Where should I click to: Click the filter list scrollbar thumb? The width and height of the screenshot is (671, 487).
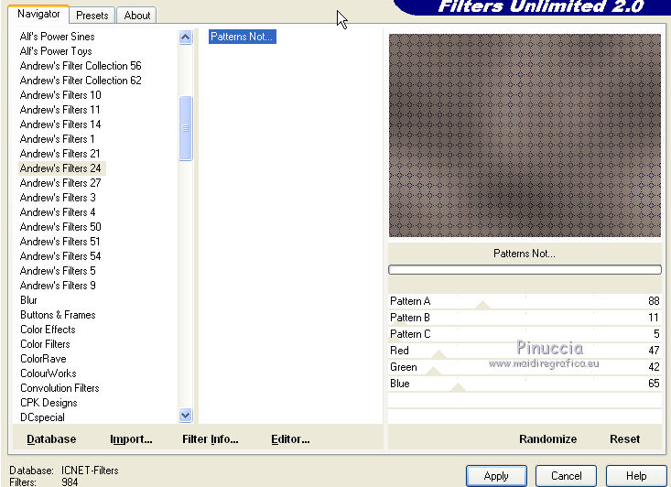[185, 128]
